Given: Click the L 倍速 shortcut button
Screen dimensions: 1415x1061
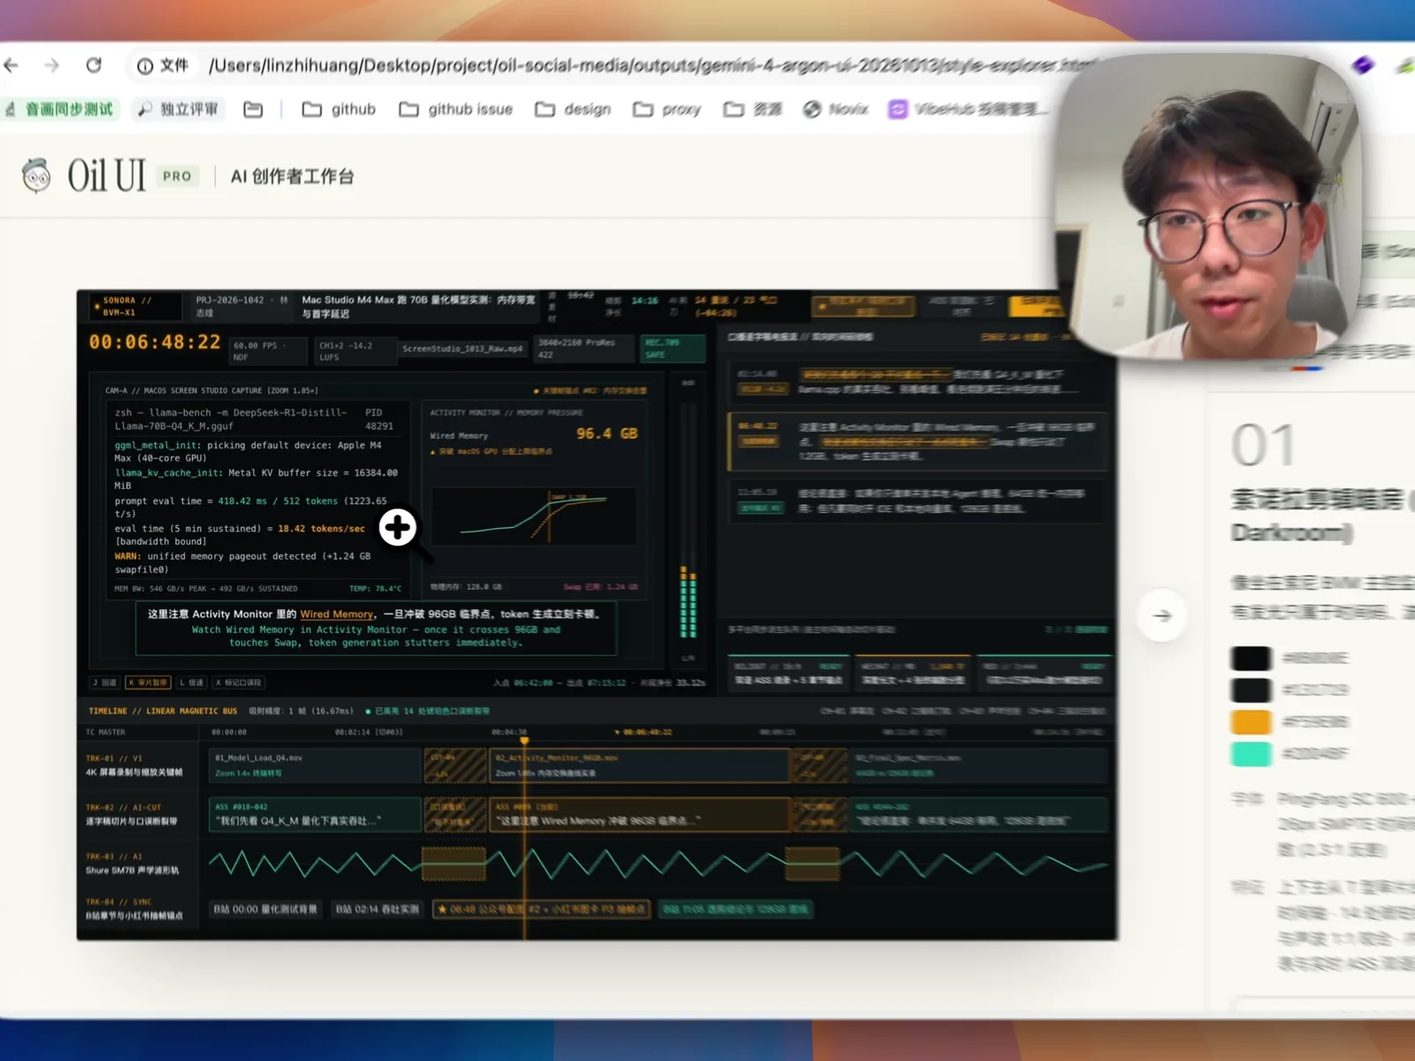Looking at the screenshot, I should click(x=192, y=683).
